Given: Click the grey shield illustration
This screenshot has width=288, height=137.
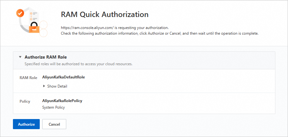Looking at the screenshot, I should 22,25.
